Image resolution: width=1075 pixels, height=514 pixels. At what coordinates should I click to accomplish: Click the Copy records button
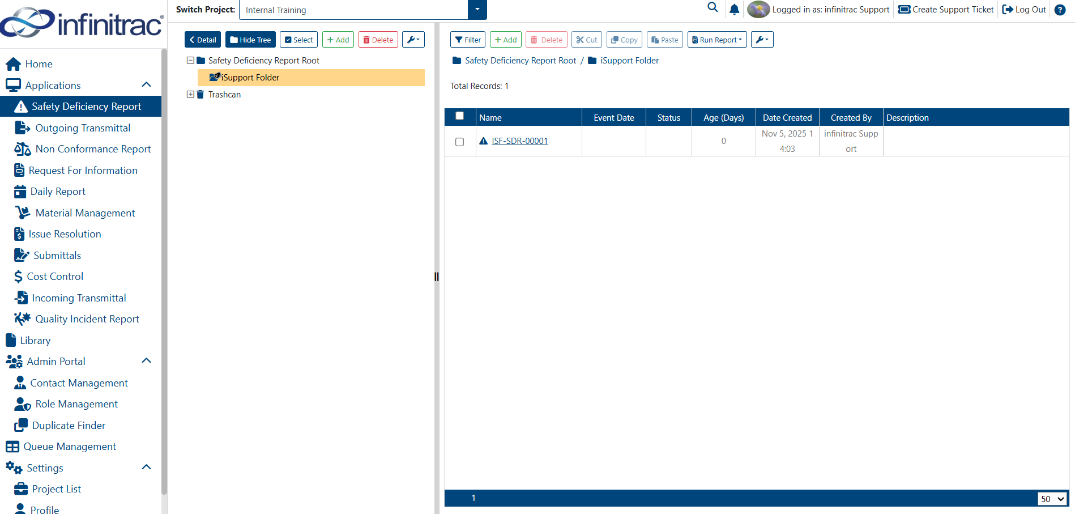[624, 40]
